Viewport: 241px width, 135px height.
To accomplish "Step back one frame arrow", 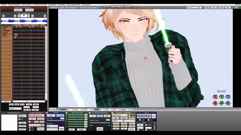I will [x=19, y=16].
